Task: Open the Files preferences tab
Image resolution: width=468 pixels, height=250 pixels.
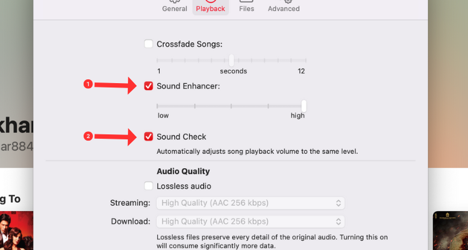Action: [246, 7]
